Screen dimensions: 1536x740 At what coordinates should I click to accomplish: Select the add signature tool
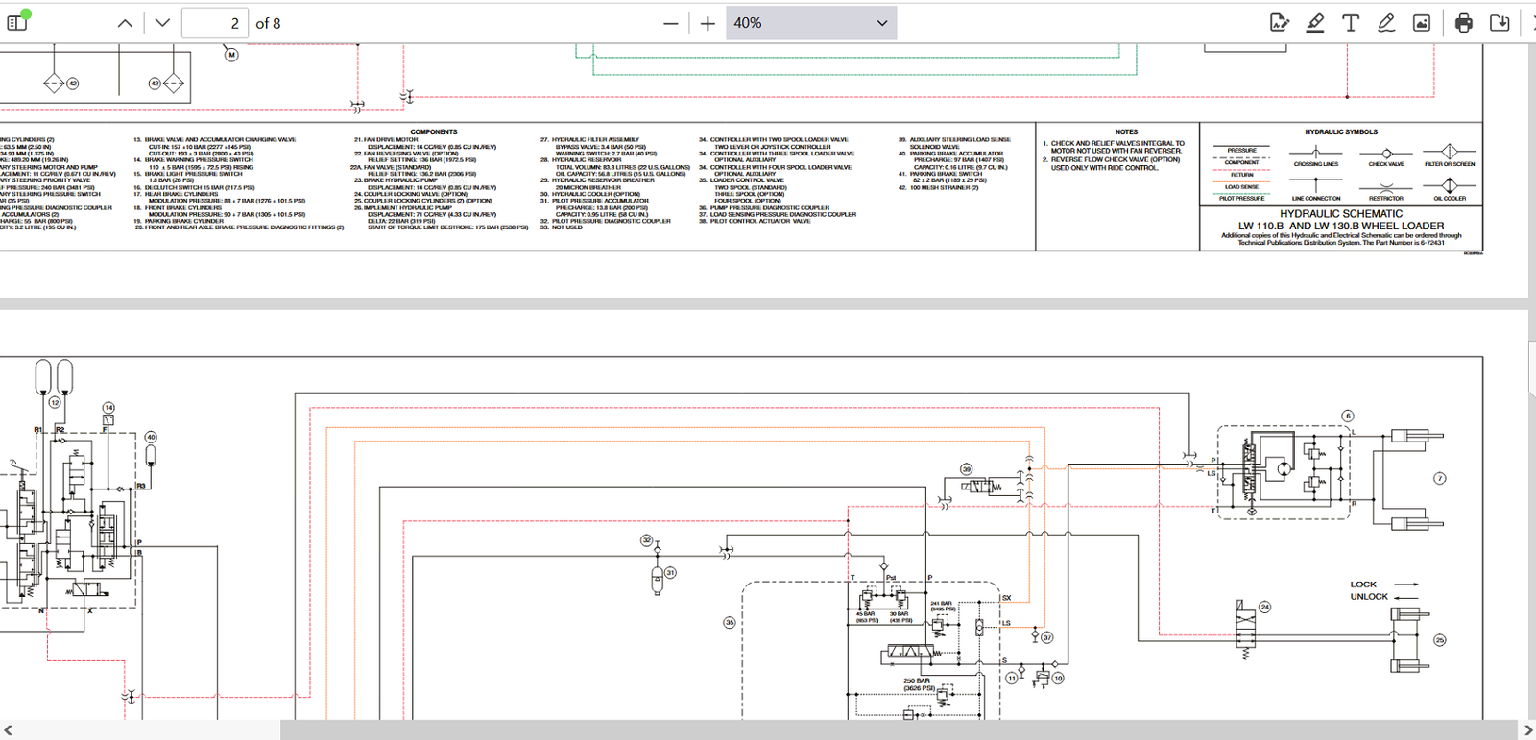1279,23
